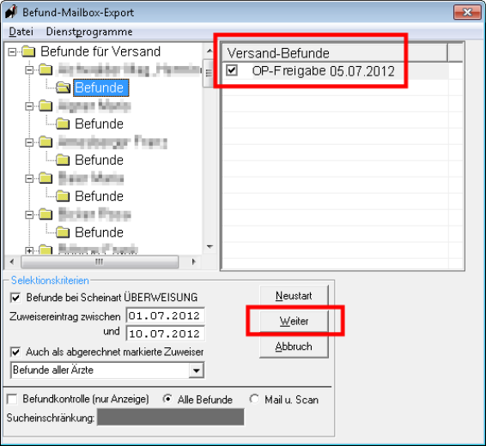Image resolution: width=486 pixels, height=446 pixels.
Task: Uncheck the 'OP-Freigabe 05.07.2012' checkbox
Action: (232, 70)
